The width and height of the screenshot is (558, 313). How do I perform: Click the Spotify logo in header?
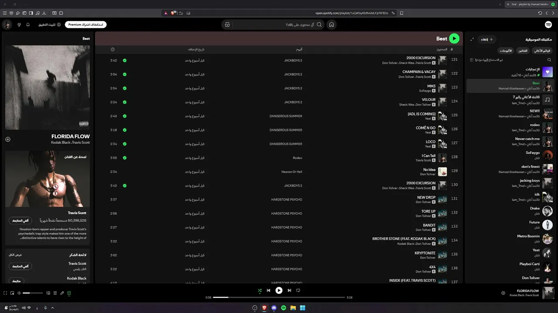(x=548, y=25)
